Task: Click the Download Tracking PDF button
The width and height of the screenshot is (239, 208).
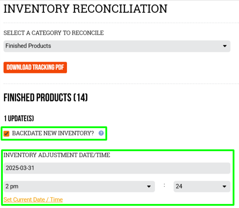Action: [x=35, y=68]
